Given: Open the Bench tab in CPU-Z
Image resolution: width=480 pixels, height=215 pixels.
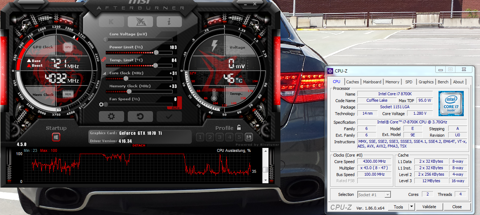Looking at the screenshot, I should click(443, 82).
